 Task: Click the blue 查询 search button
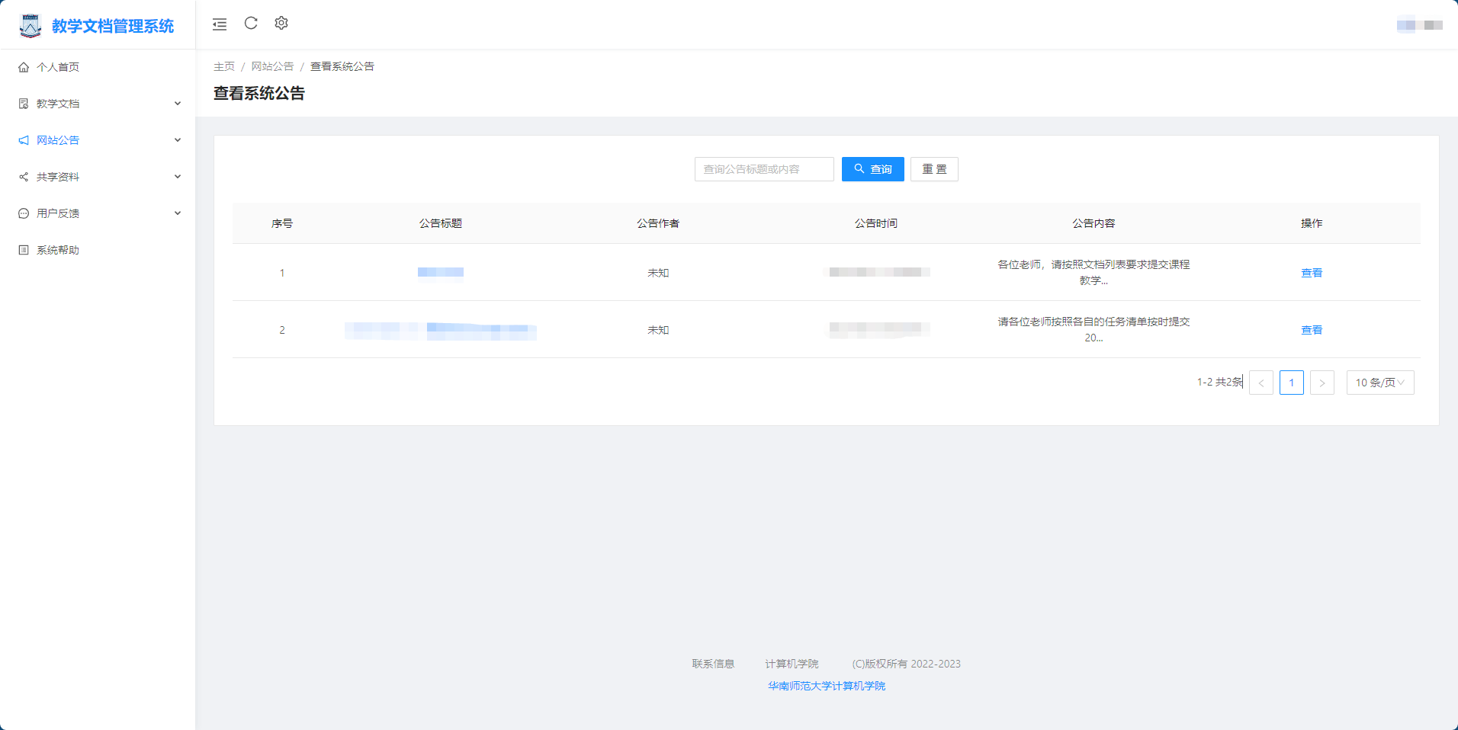coord(873,169)
